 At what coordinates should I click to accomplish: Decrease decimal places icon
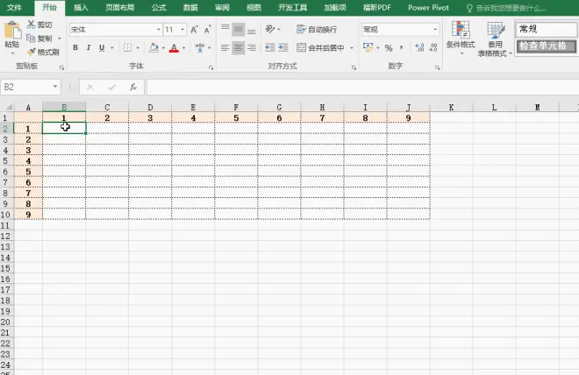tap(433, 47)
